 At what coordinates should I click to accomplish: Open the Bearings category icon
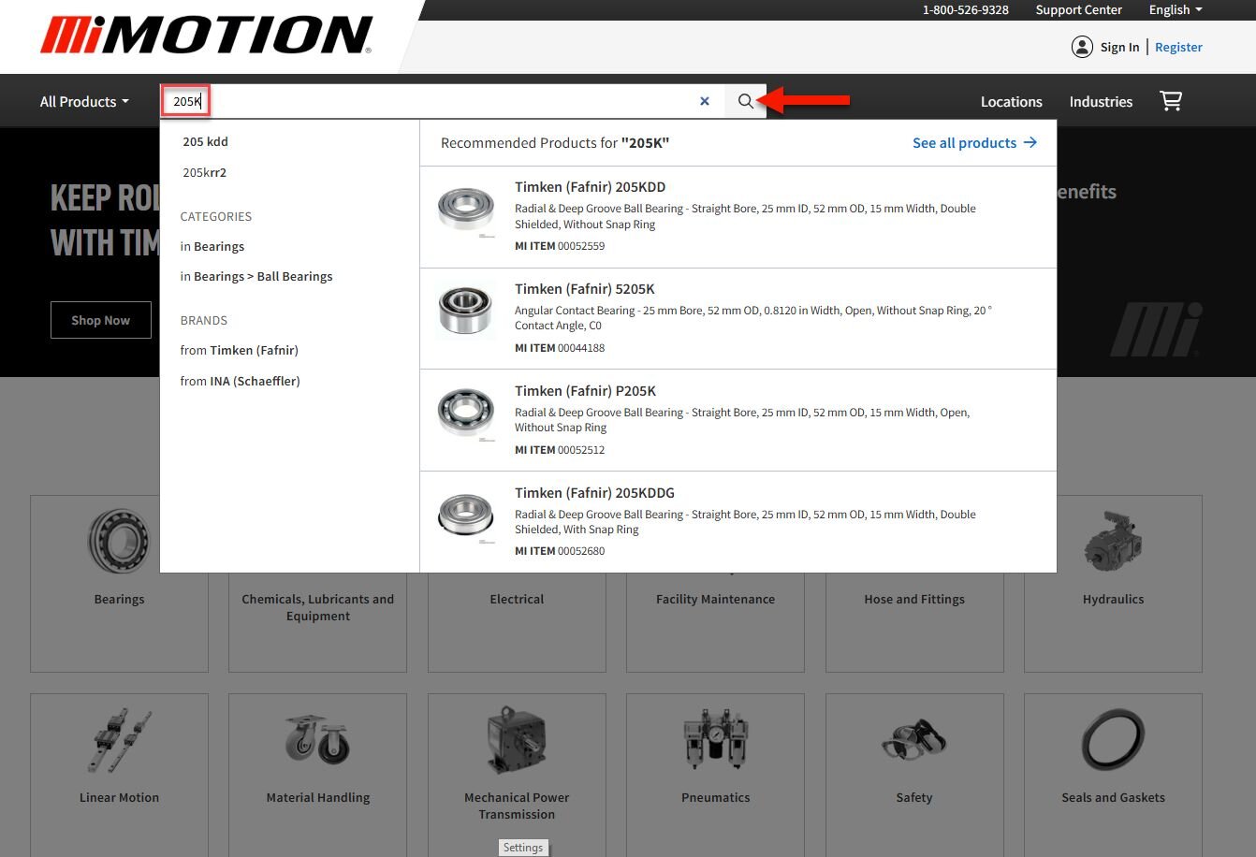tap(119, 543)
